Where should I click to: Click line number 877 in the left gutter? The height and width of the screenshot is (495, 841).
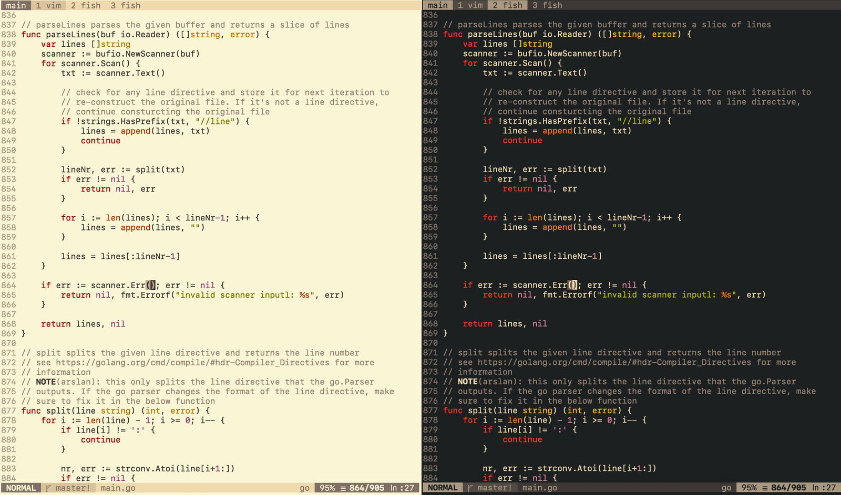coord(9,410)
